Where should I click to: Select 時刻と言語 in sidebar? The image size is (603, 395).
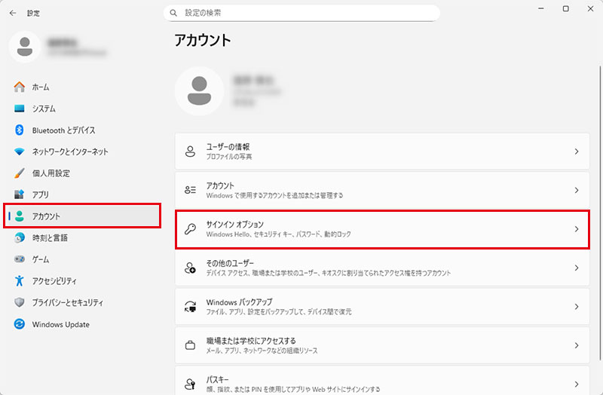(82, 237)
